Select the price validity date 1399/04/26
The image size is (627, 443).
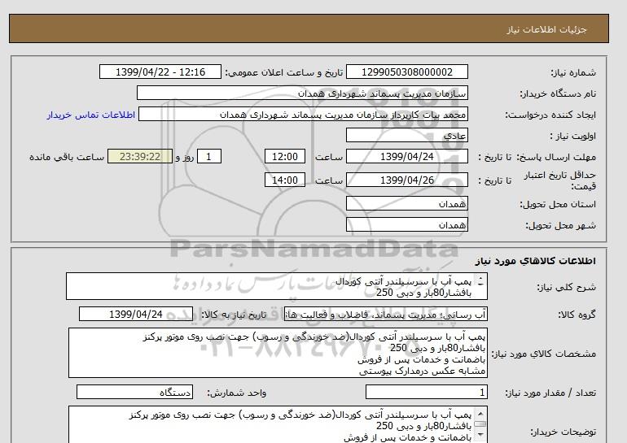pyautogui.click(x=406, y=180)
